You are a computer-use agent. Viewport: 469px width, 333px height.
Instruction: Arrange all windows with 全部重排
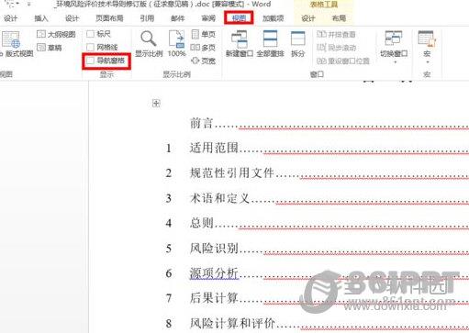point(271,44)
